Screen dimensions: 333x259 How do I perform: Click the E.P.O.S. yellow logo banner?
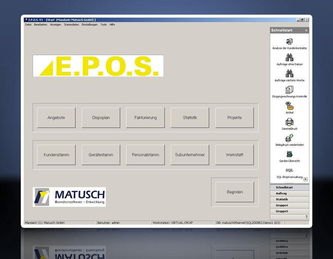point(98,66)
